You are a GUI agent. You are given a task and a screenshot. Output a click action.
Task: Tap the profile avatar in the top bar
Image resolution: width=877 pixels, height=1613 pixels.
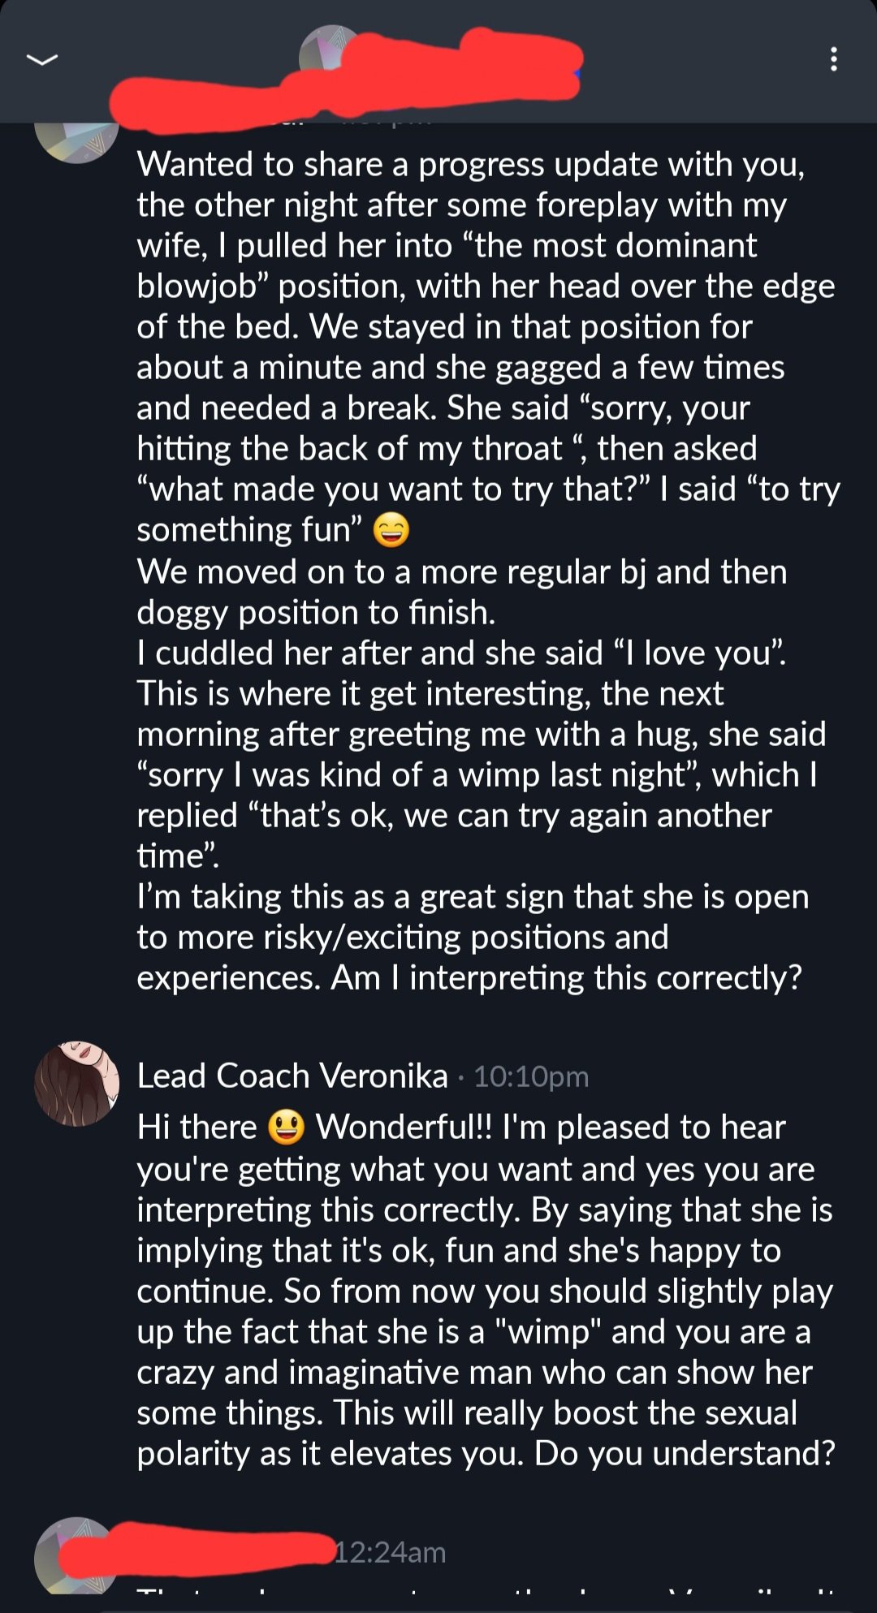tap(325, 52)
